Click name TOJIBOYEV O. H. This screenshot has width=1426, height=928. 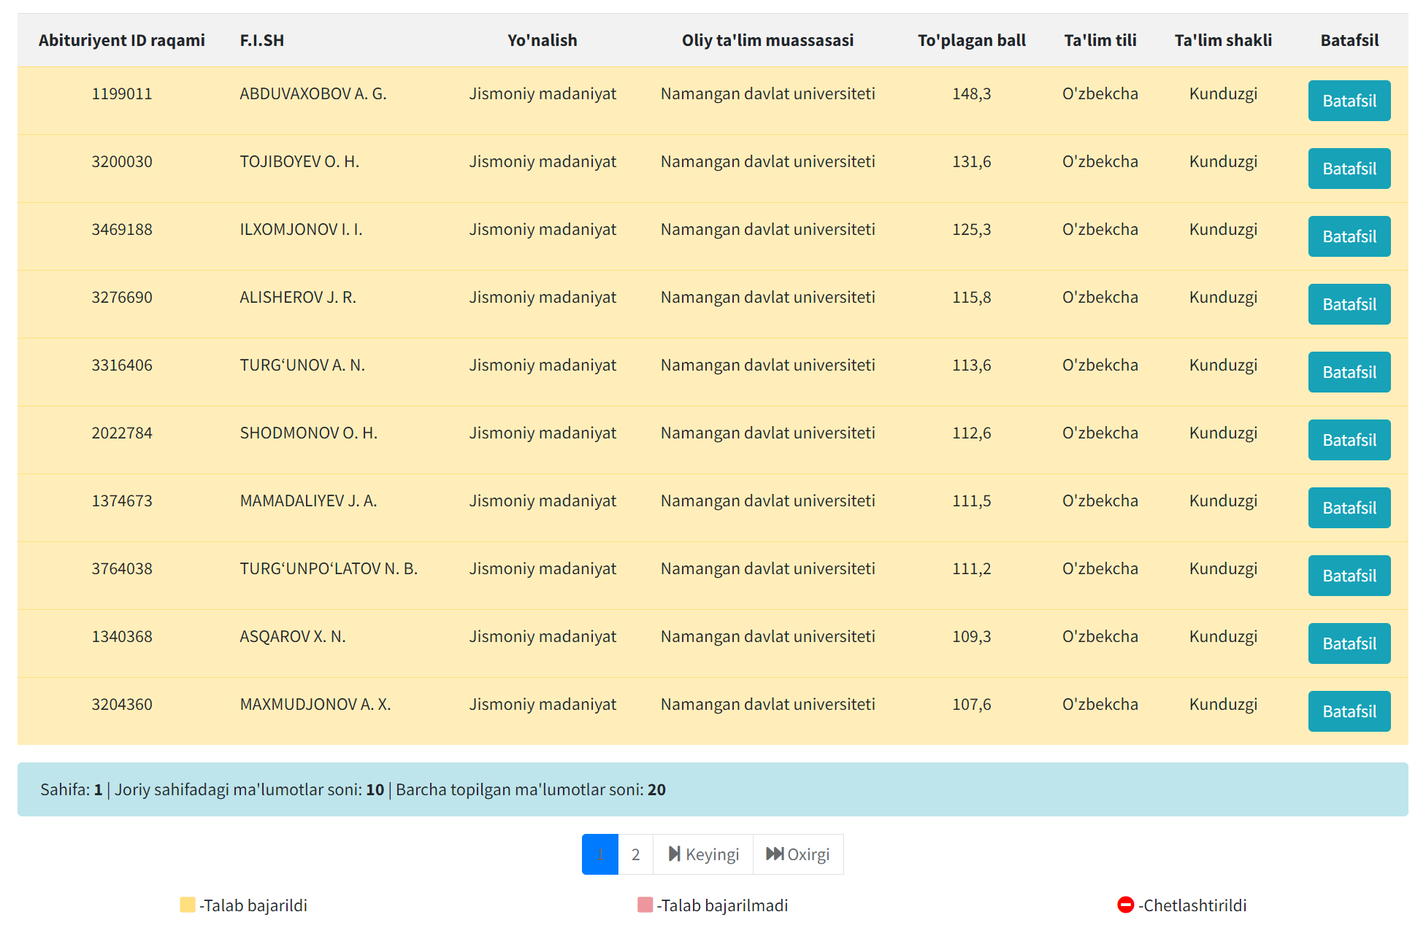click(x=299, y=161)
